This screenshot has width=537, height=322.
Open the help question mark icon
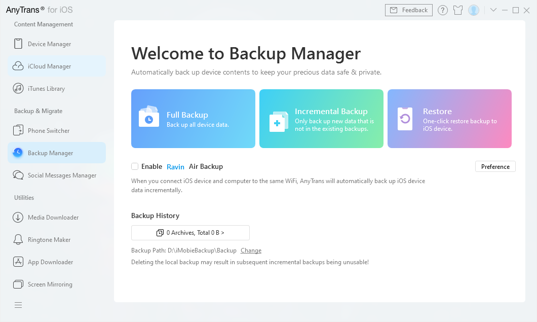point(443,10)
